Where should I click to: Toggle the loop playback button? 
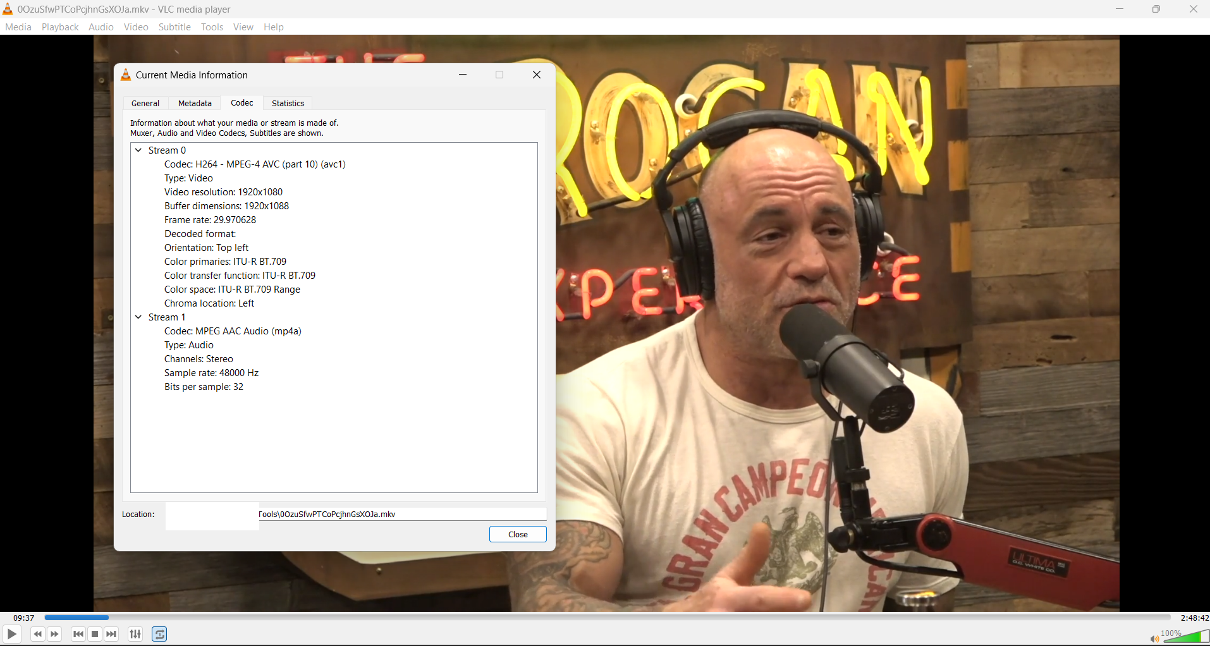point(160,634)
